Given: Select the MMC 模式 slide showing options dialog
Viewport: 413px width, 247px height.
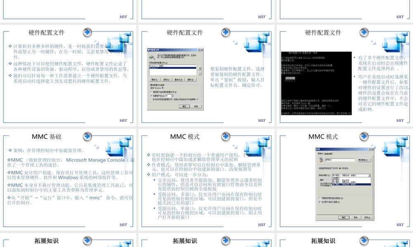Looking at the screenshot, I should point(345,179).
